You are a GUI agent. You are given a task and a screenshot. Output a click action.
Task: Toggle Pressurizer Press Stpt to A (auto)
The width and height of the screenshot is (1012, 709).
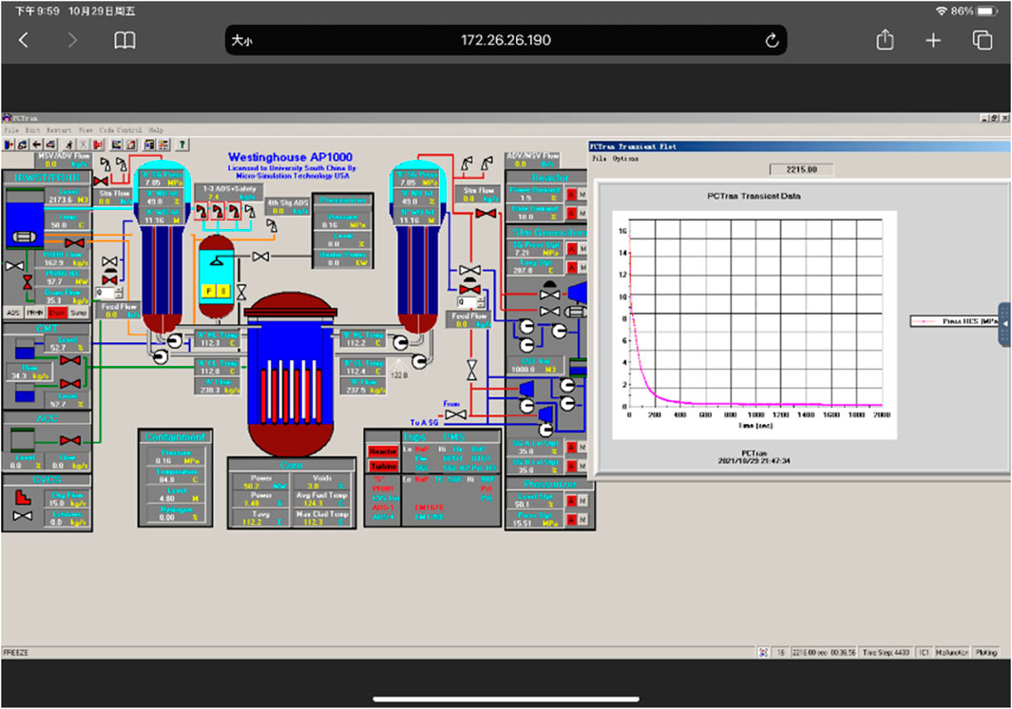pyautogui.click(x=572, y=519)
